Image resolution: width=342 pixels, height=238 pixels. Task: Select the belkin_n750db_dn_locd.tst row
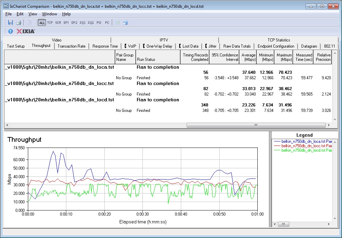point(168,100)
